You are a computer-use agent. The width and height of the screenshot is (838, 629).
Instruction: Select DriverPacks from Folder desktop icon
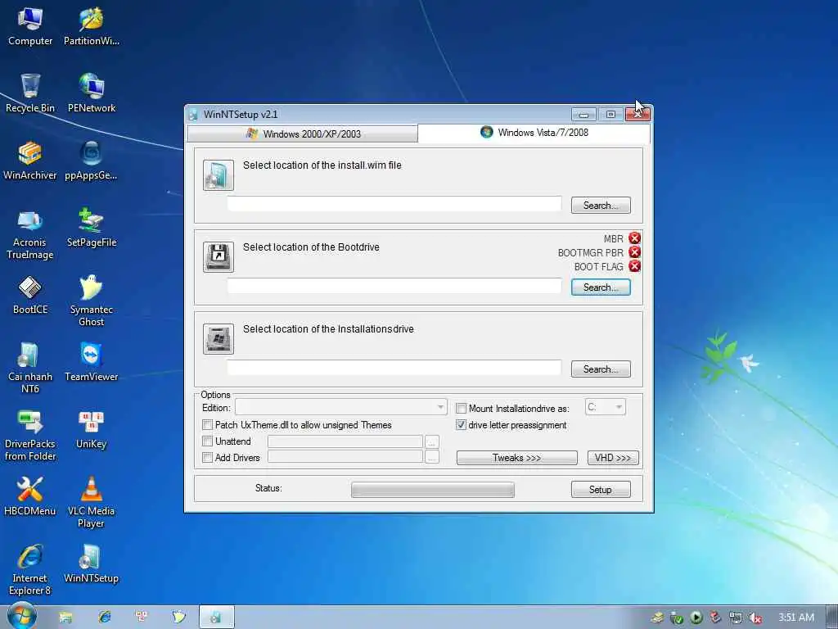(x=30, y=436)
